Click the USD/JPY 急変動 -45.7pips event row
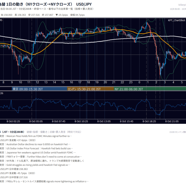The width and height of the screenshot is (186, 186). pyautogui.click(x=18, y=173)
